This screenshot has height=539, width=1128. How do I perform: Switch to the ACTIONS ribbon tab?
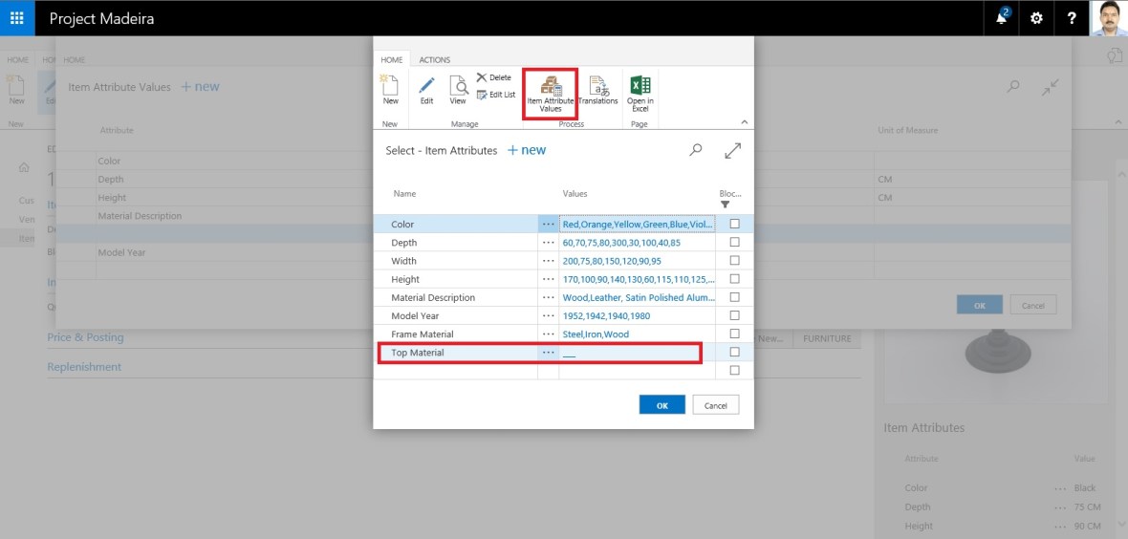(434, 60)
